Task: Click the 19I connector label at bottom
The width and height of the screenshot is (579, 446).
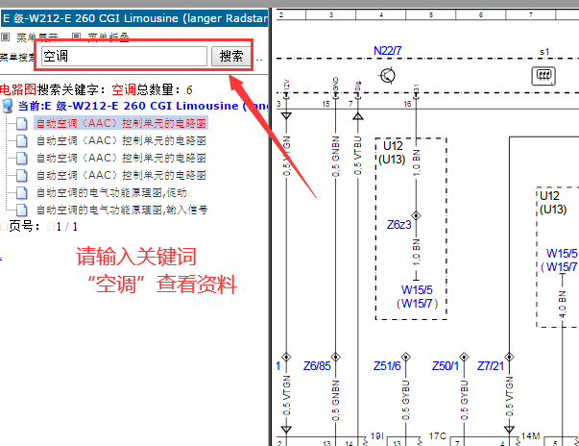Action: 377,436
